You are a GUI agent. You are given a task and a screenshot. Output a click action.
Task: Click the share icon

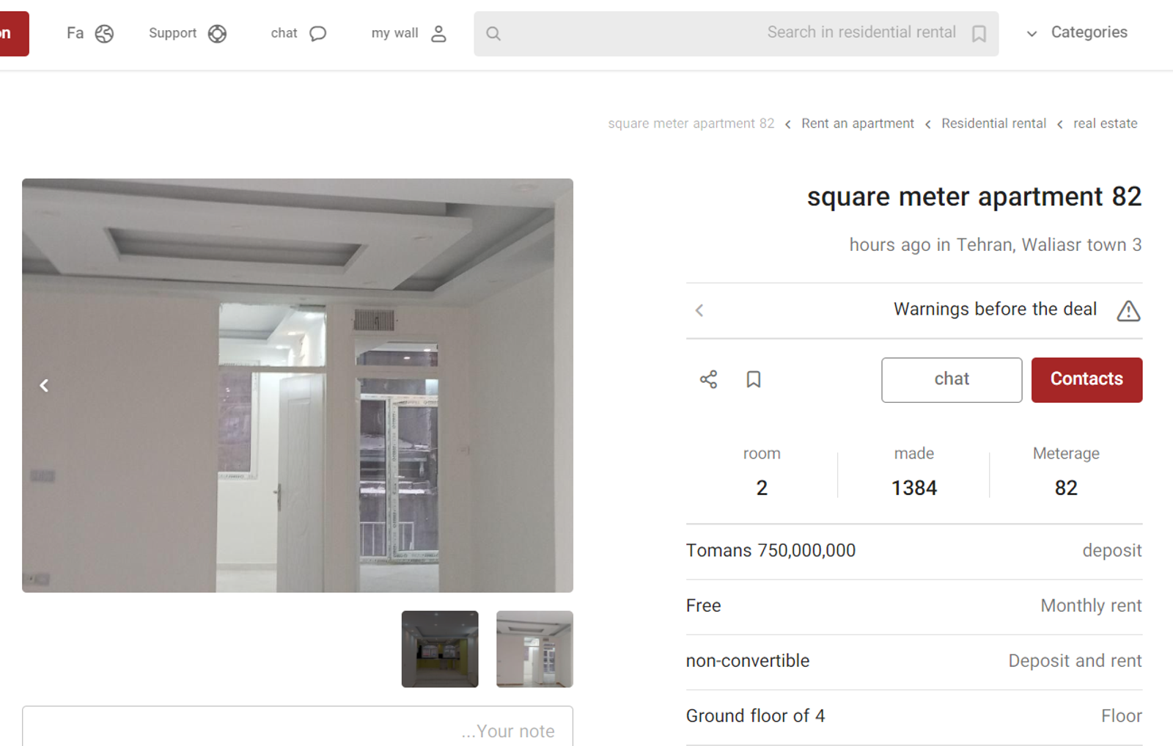[708, 379]
